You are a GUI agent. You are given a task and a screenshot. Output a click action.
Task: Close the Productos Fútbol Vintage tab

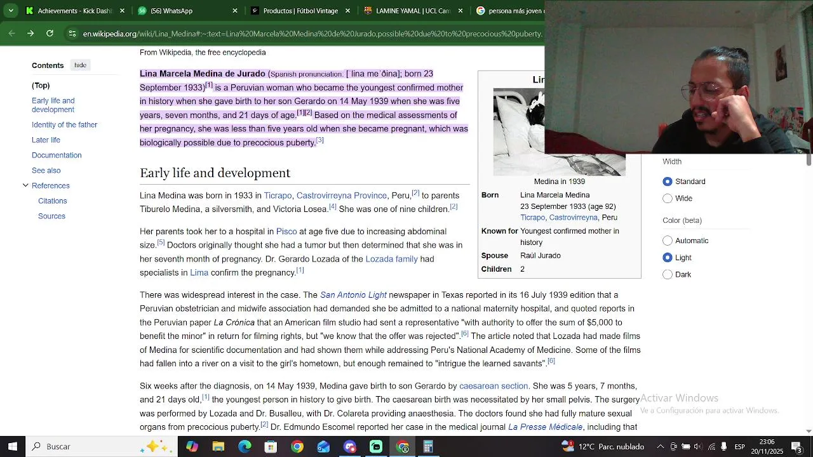pyautogui.click(x=347, y=11)
